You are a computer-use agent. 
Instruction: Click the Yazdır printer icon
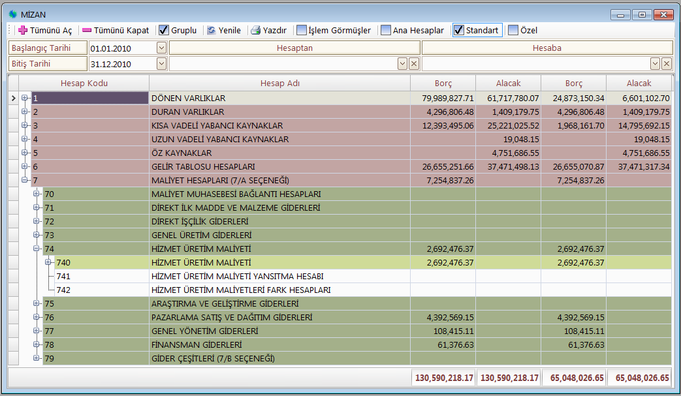[256, 30]
